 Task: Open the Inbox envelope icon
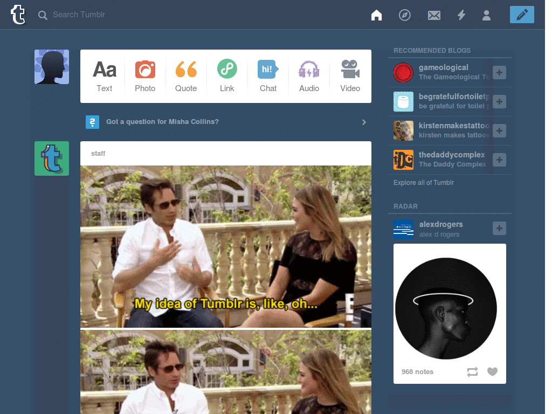[434, 15]
